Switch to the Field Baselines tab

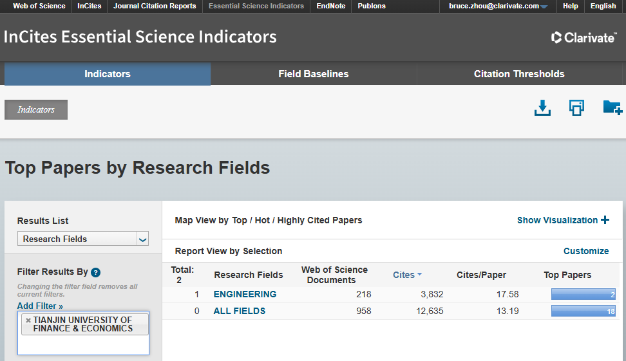313,74
